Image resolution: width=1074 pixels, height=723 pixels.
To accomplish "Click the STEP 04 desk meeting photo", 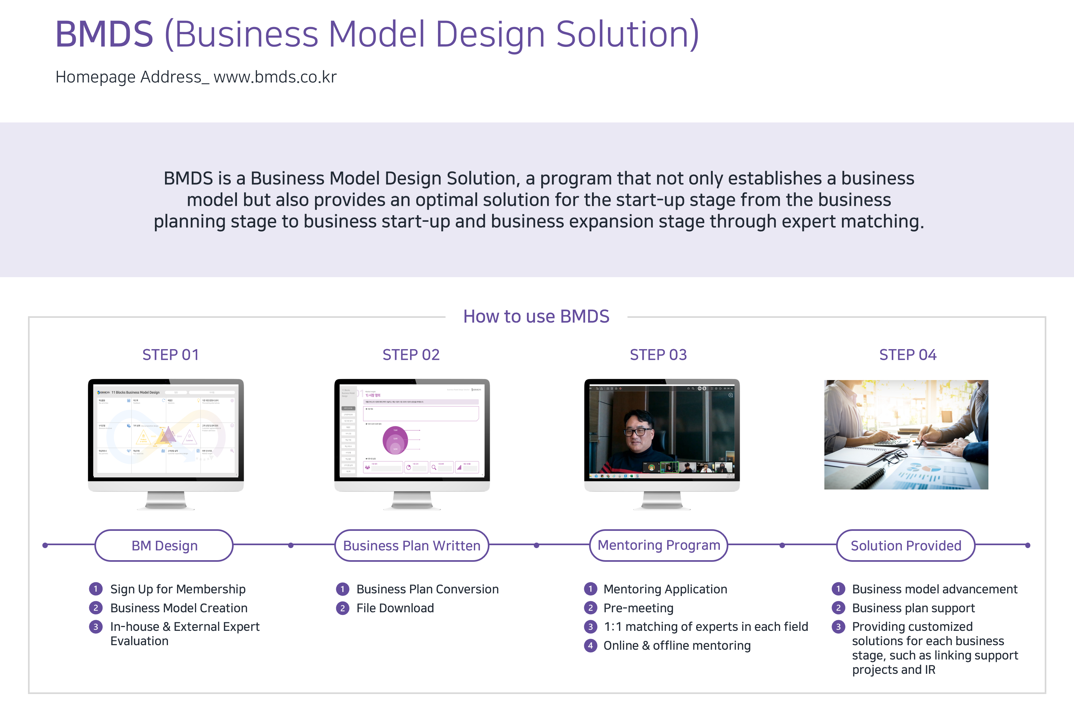I will [906, 434].
